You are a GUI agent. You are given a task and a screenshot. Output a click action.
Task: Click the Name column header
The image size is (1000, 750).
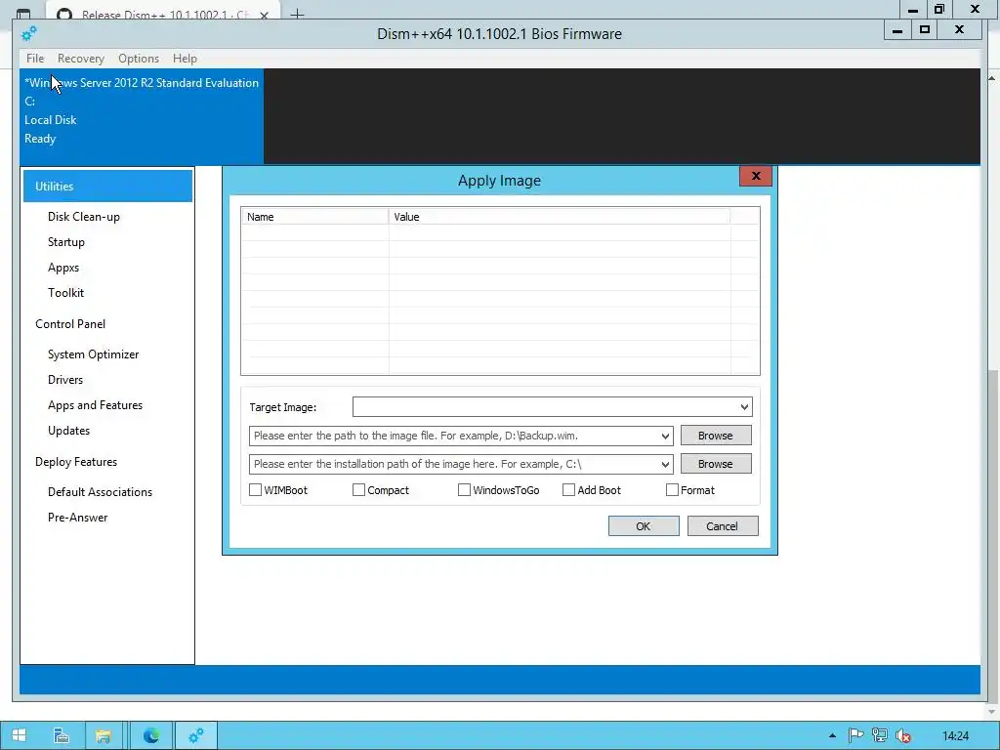pos(314,217)
